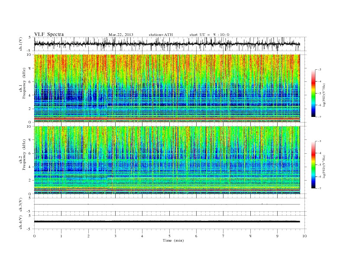343x265 pixels.
Task: Click the color scale bar beside ch.1 spectrogram
Action: point(313,94)
